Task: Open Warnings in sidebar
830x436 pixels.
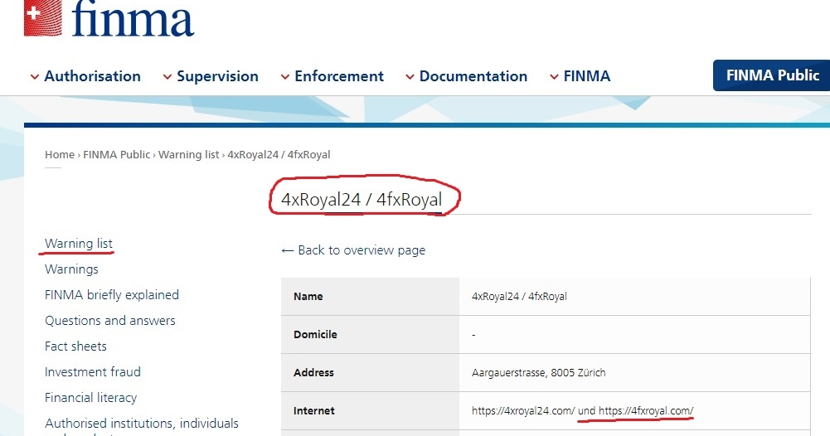Action: (71, 269)
